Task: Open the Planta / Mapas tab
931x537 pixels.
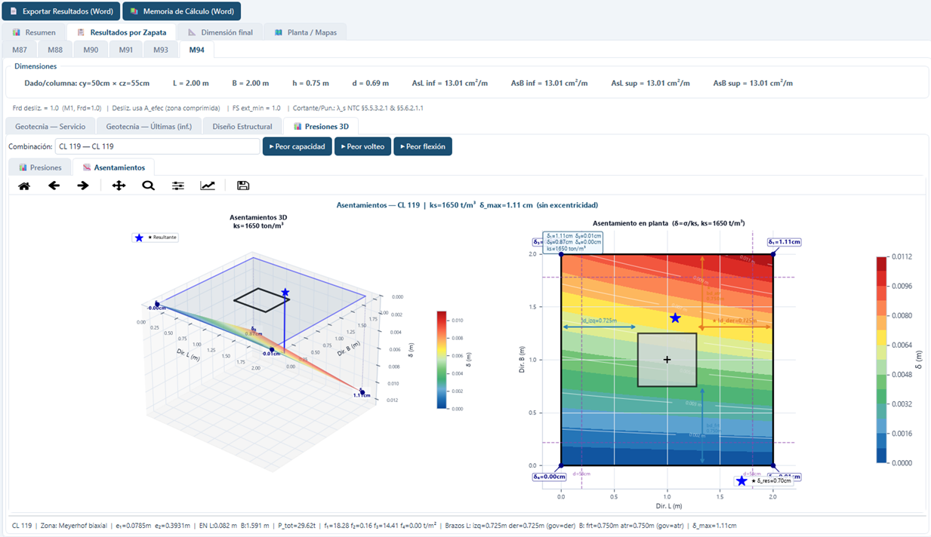Action: (x=306, y=32)
